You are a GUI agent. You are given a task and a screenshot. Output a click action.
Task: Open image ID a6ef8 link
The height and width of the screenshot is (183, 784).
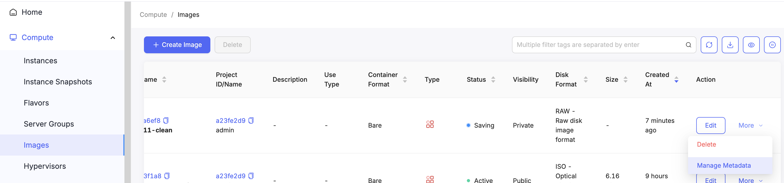152,121
